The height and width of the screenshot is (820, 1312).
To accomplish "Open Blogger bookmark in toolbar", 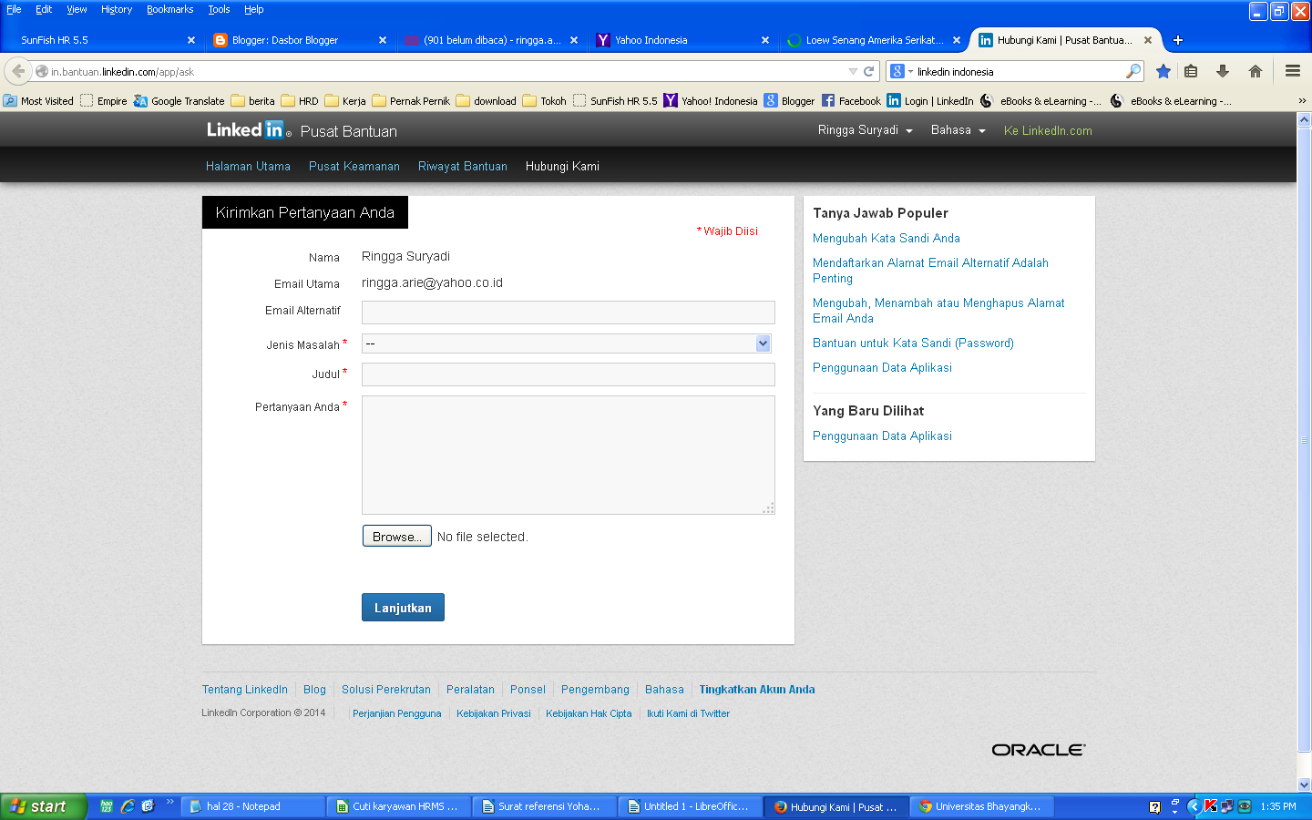I will 789,101.
